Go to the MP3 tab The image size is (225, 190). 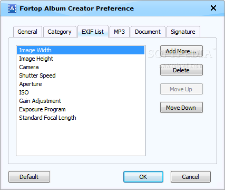(119, 32)
